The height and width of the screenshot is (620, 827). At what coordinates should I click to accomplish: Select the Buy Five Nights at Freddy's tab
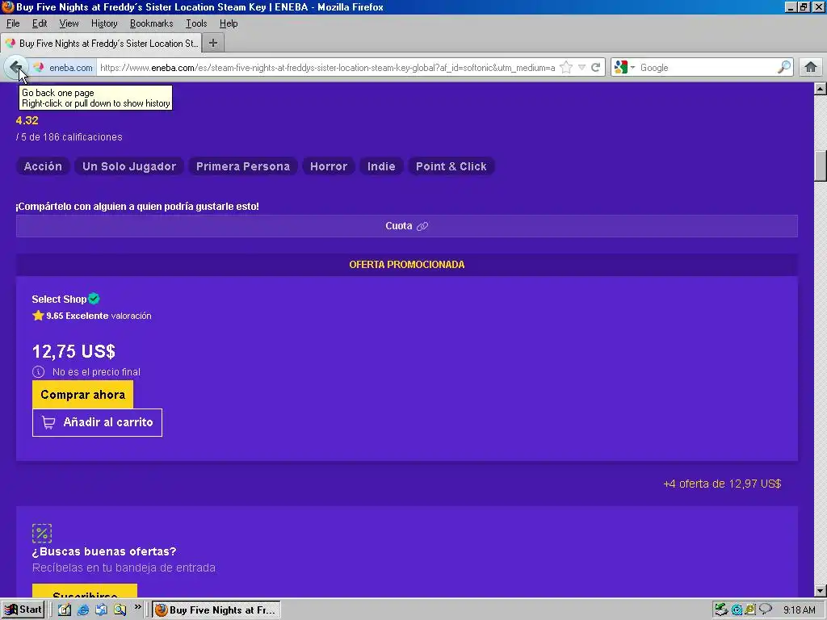pyautogui.click(x=101, y=43)
